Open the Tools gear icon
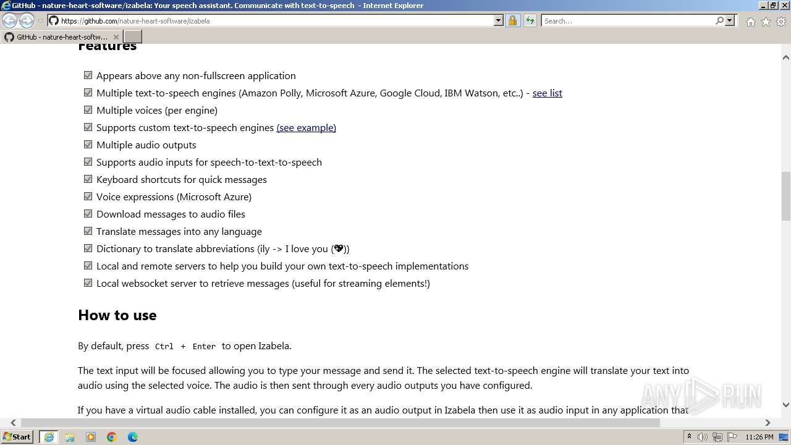This screenshot has height=445, width=791. point(781,22)
